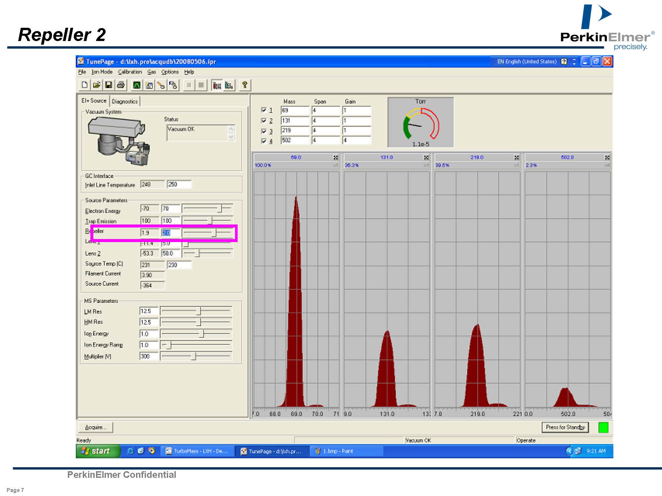Click the pencil-and-clock toolbar icon
662x496 pixels.
(x=161, y=85)
